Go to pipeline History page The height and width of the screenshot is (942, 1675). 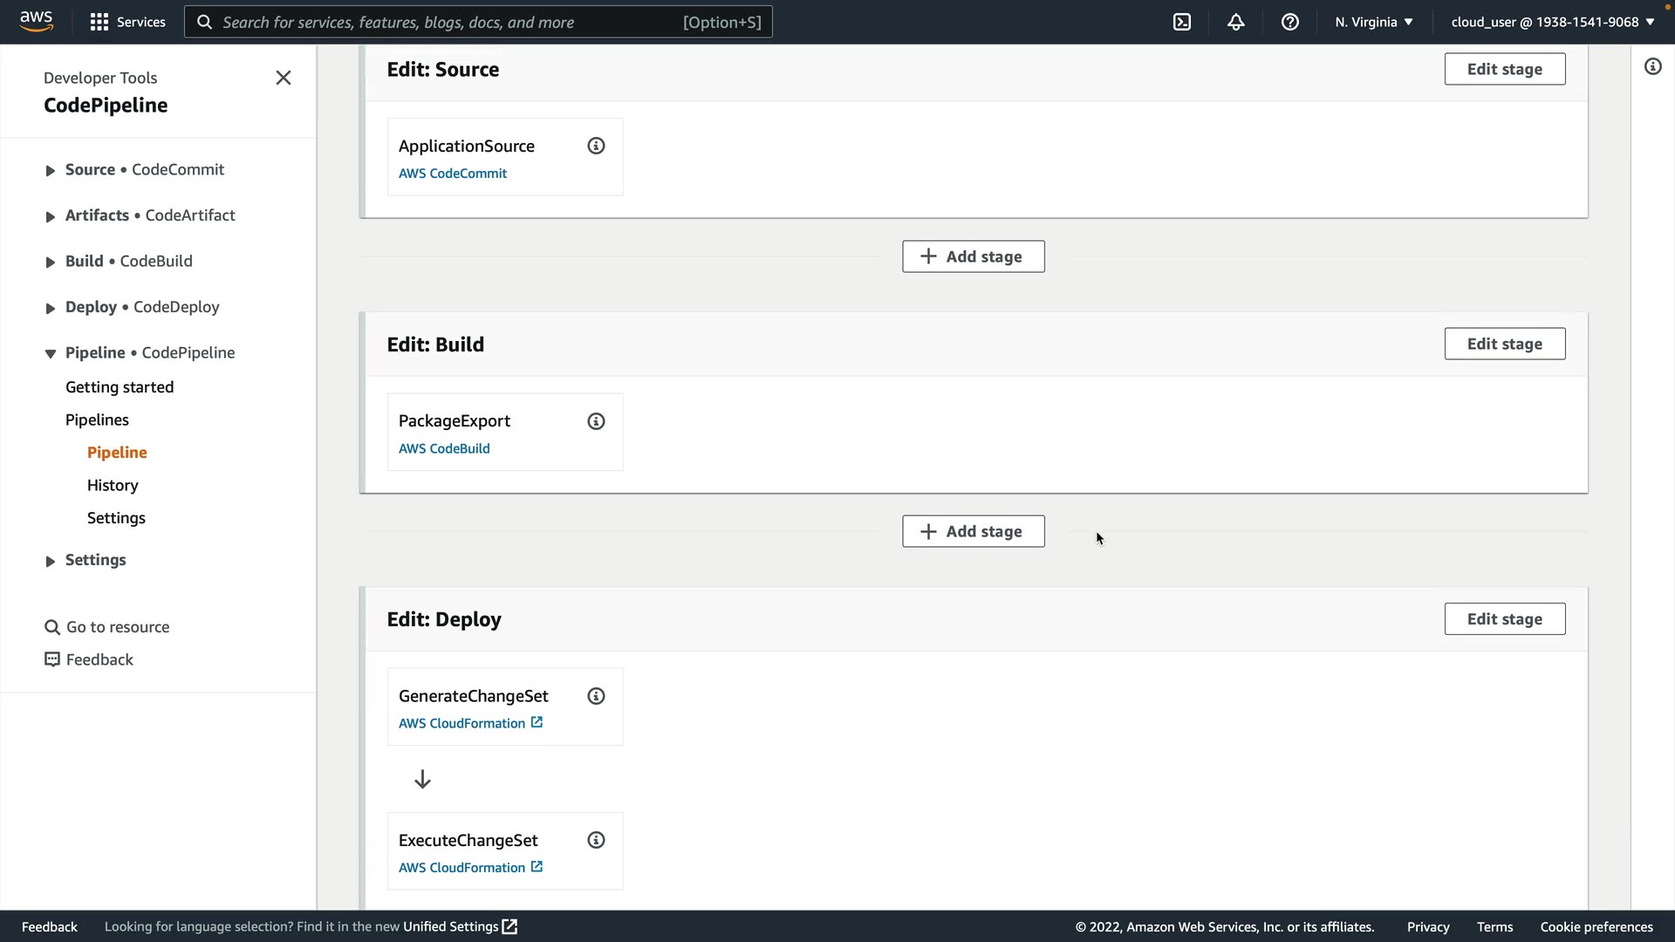click(x=113, y=485)
